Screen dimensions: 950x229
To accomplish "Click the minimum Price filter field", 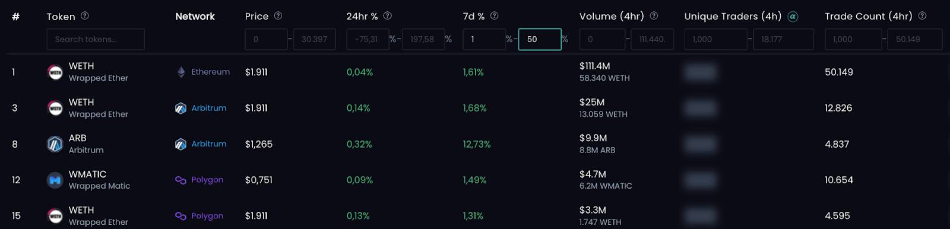I will (266, 39).
